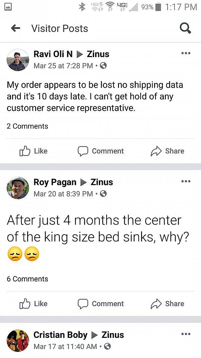Open options menu on Roy Pagan's post
This screenshot has width=201, height=358.
[x=186, y=181]
